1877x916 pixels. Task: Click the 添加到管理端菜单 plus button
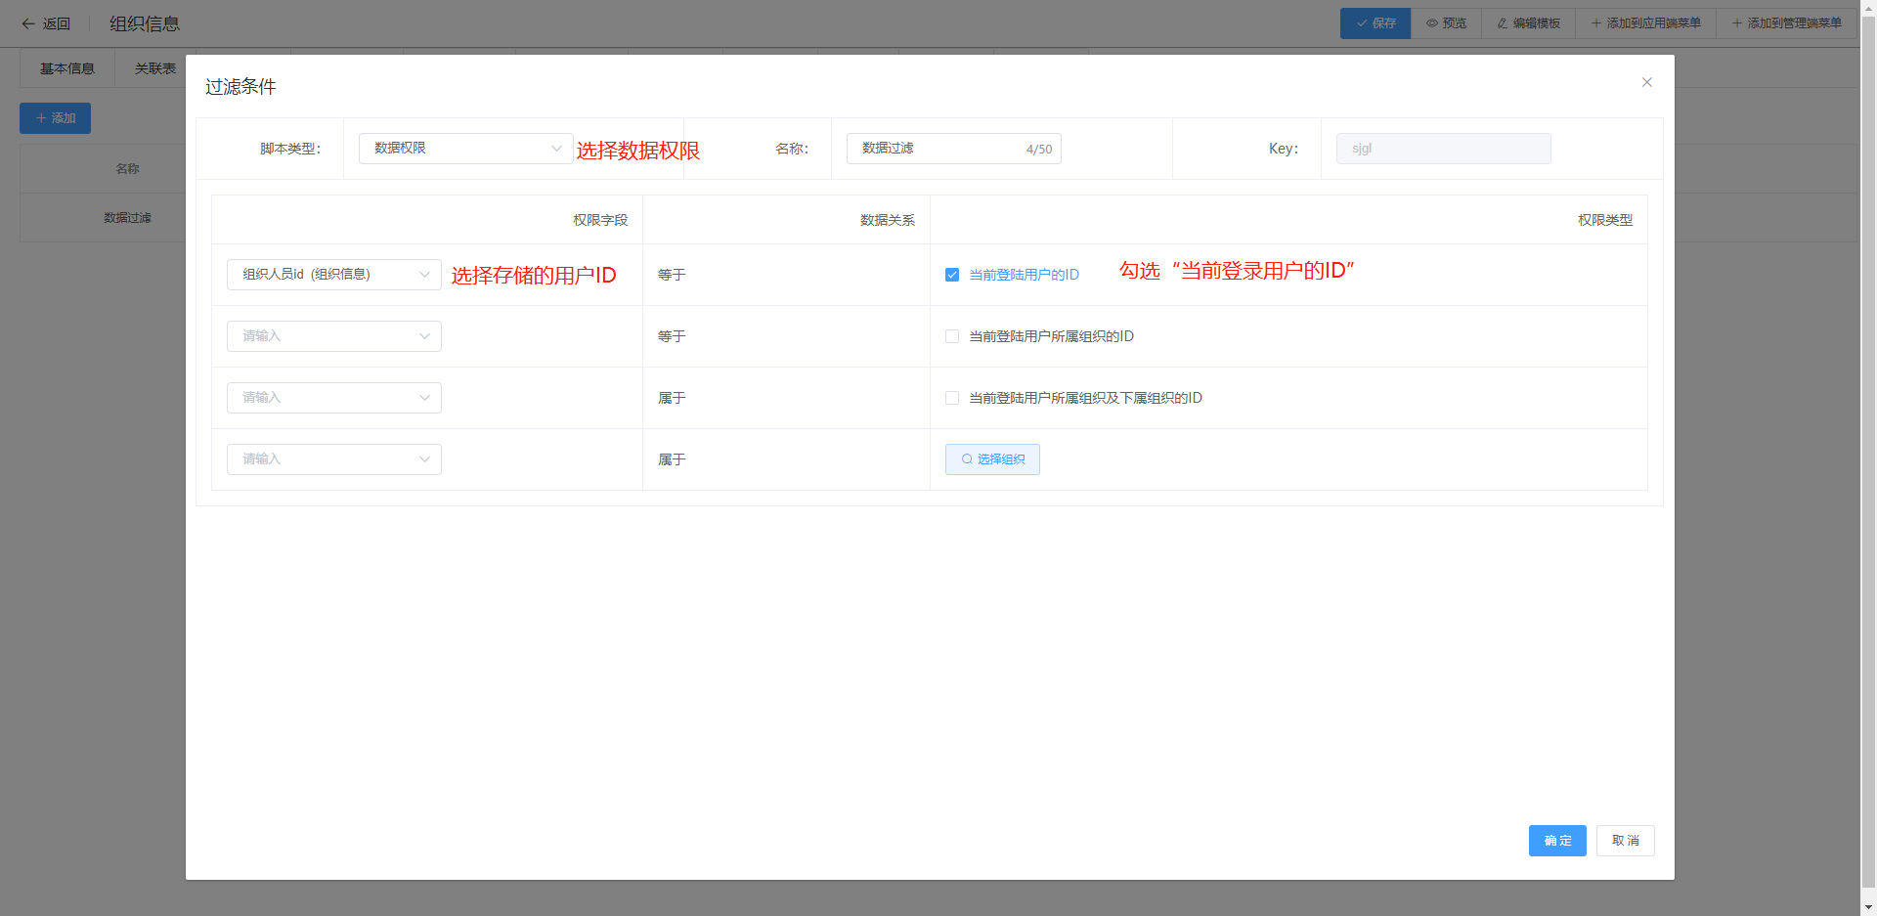click(1786, 23)
